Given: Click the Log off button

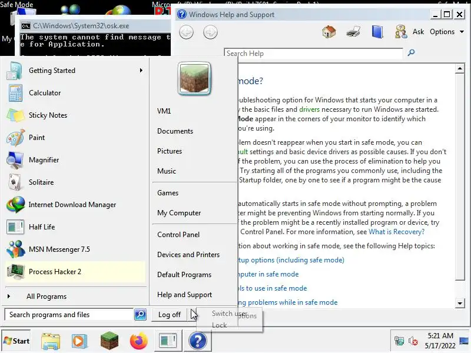Looking at the screenshot, I should pos(170,315).
